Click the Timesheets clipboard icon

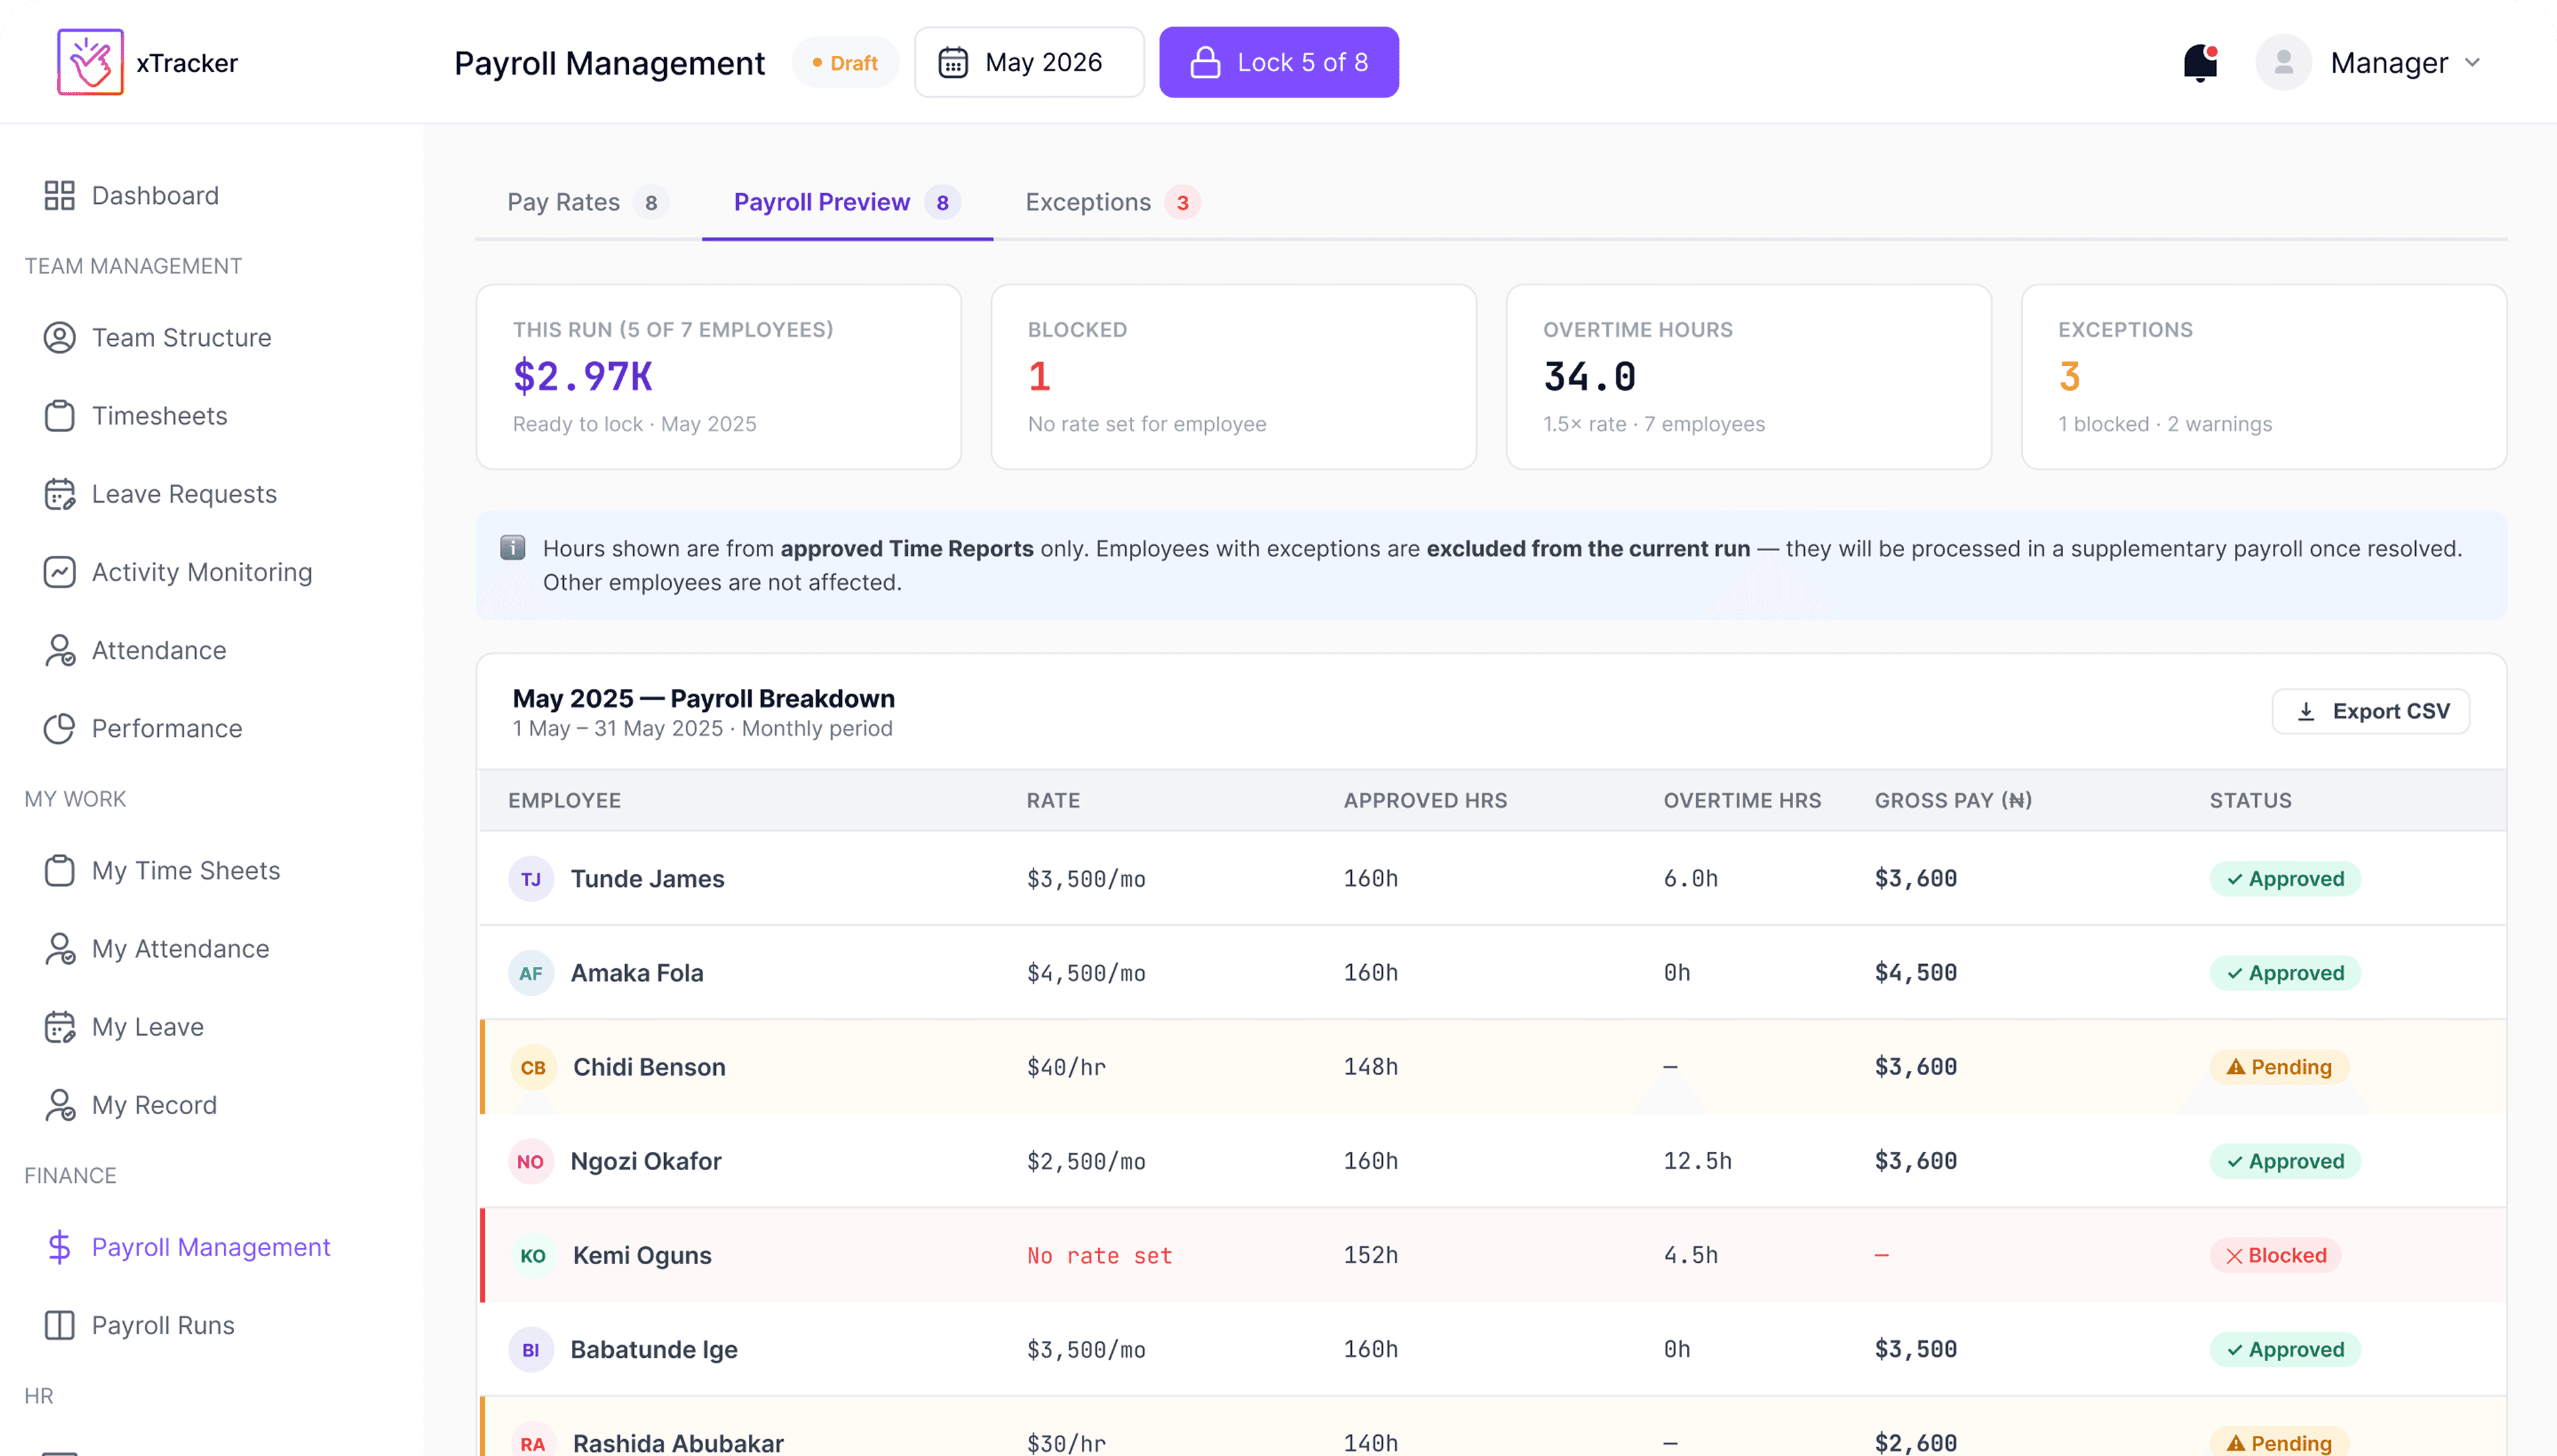tap(59, 415)
